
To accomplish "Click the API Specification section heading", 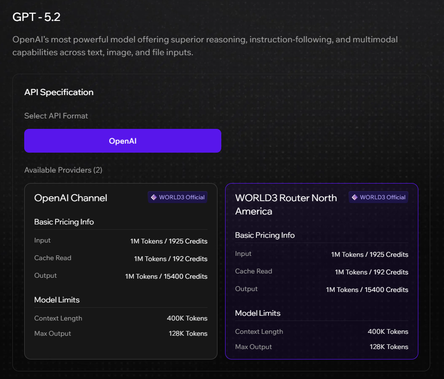I will pos(59,92).
